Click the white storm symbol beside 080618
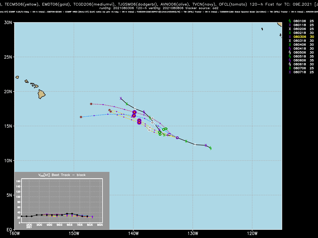This screenshot has height=238, width=318. point(290,64)
